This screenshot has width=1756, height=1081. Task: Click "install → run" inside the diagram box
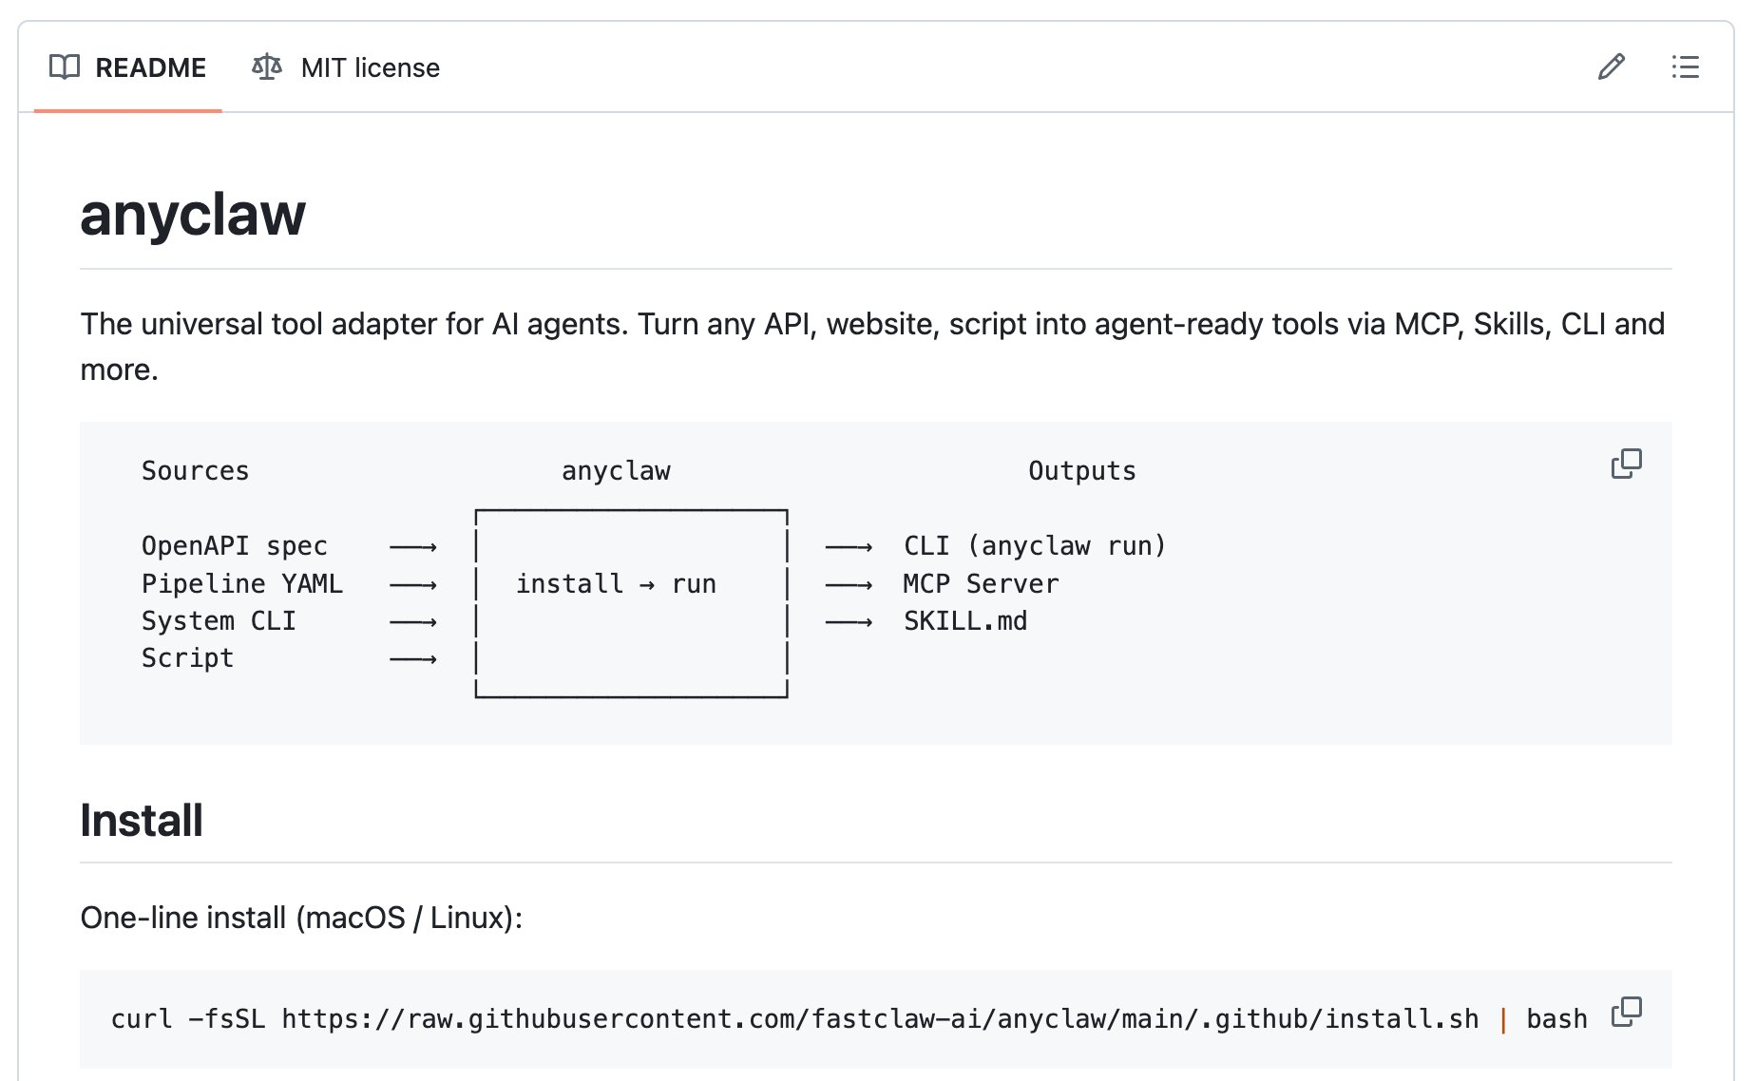(x=616, y=584)
